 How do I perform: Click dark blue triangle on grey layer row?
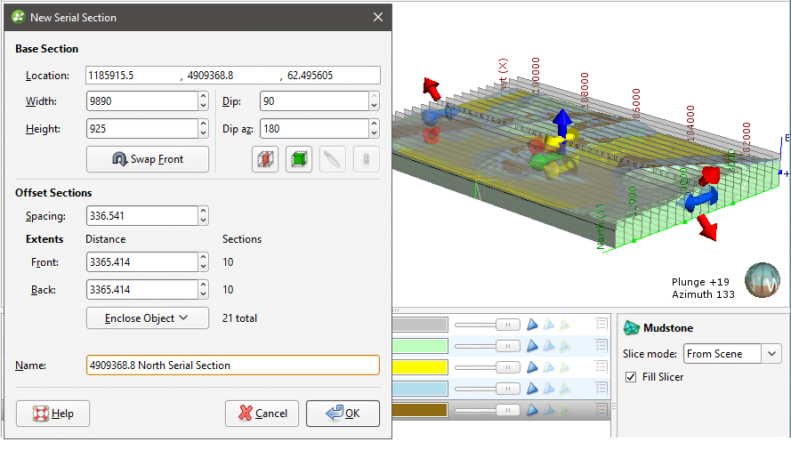tap(532, 325)
